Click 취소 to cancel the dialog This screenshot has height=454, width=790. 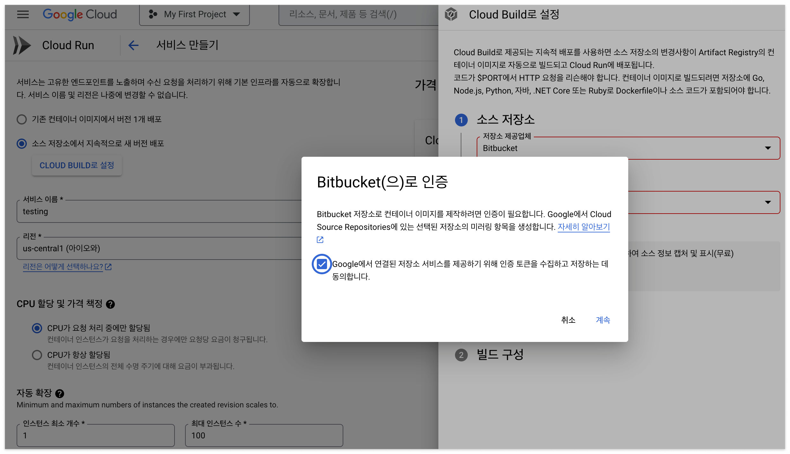pyautogui.click(x=568, y=320)
